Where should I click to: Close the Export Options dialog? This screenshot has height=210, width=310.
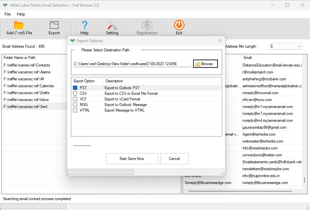click(220, 40)
